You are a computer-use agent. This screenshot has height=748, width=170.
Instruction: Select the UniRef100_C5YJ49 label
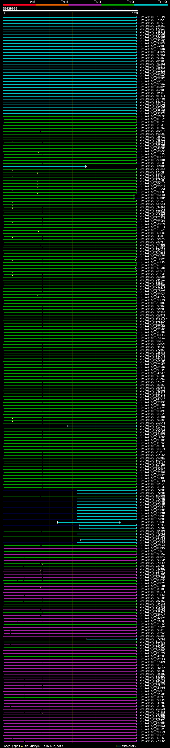point(152,93)
